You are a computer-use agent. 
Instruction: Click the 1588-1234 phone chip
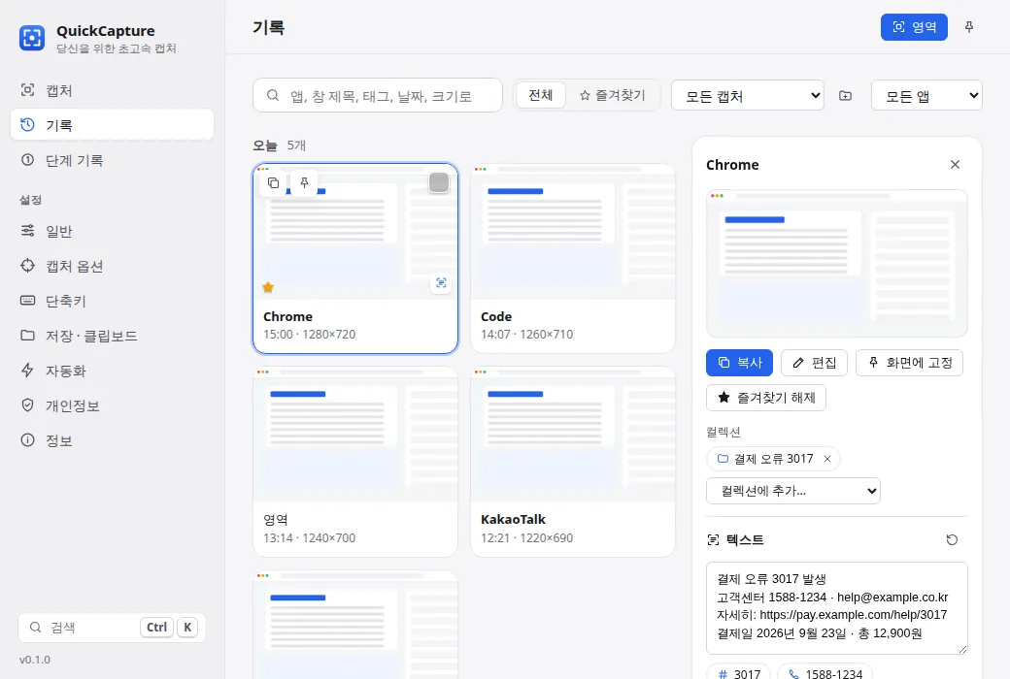pyautogui.click(x=825, y=672)
